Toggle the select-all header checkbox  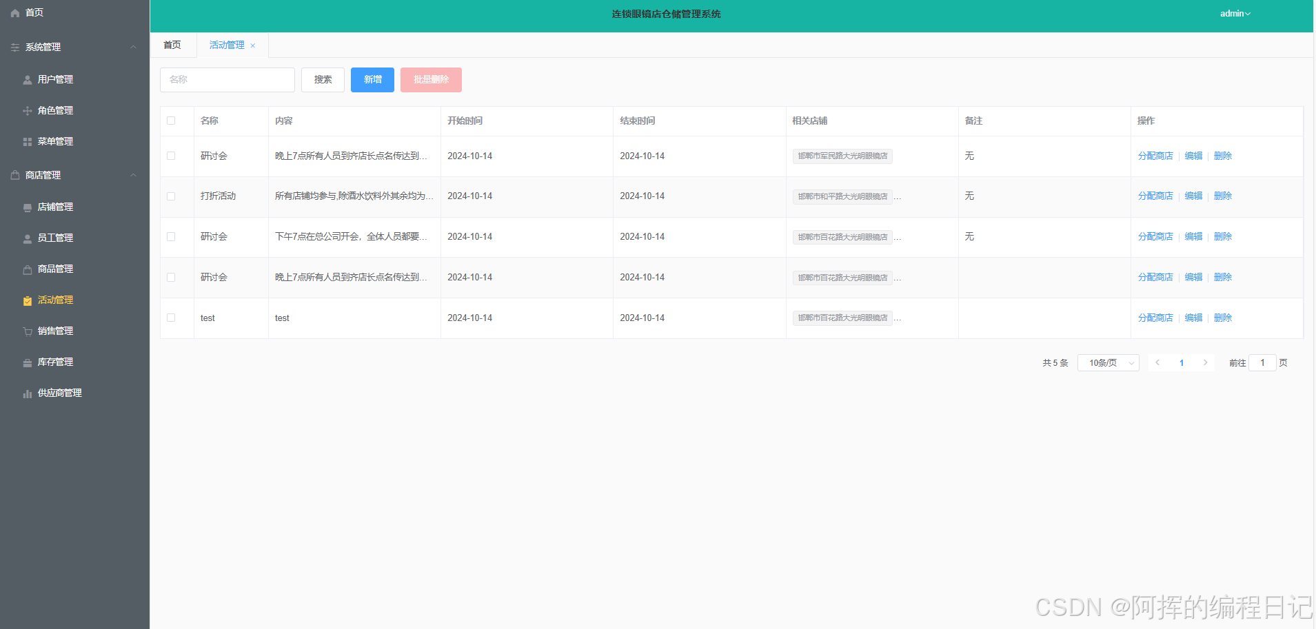point(171,121)
